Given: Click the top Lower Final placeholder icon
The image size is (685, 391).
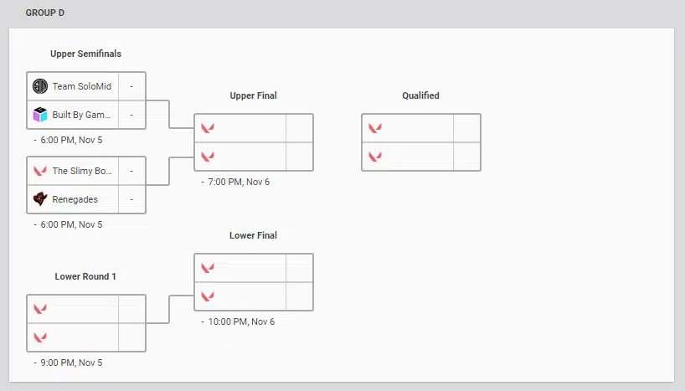Looking at the screenshot, I should pyautogui.click(x=208, y=268).
